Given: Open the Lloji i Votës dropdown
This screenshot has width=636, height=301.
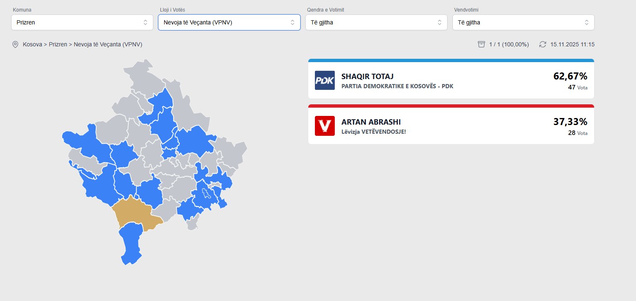Looking at the screenshot, I should pos(229,22).
